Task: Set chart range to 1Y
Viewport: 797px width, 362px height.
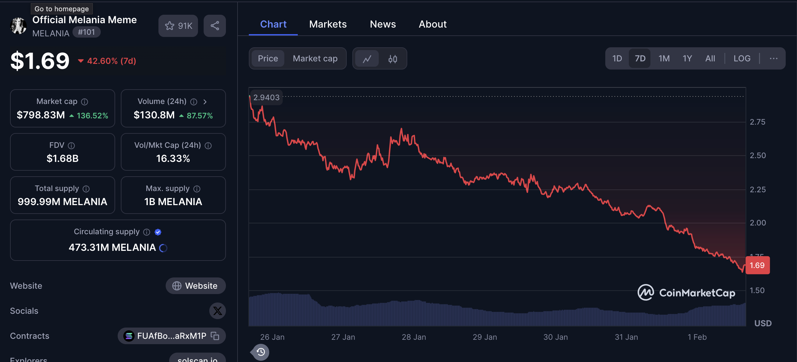Action: 687,59
